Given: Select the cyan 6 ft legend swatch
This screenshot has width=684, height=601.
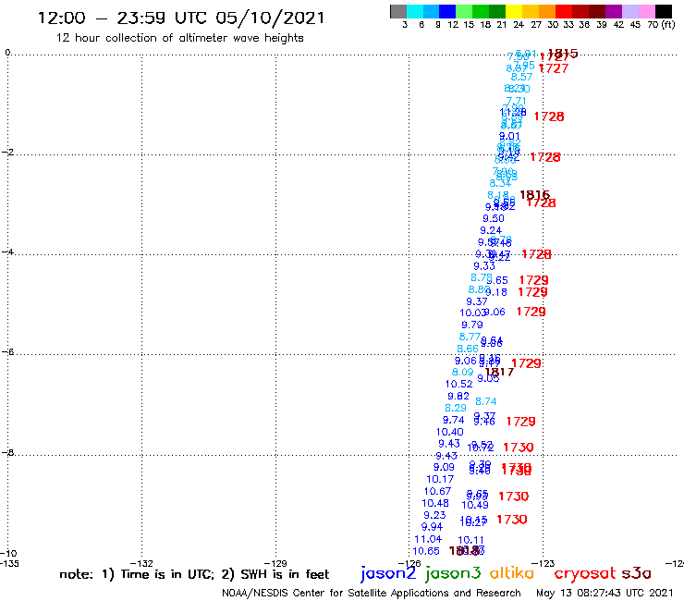Looking at the screenshot, I should click(x=415, y=11).
